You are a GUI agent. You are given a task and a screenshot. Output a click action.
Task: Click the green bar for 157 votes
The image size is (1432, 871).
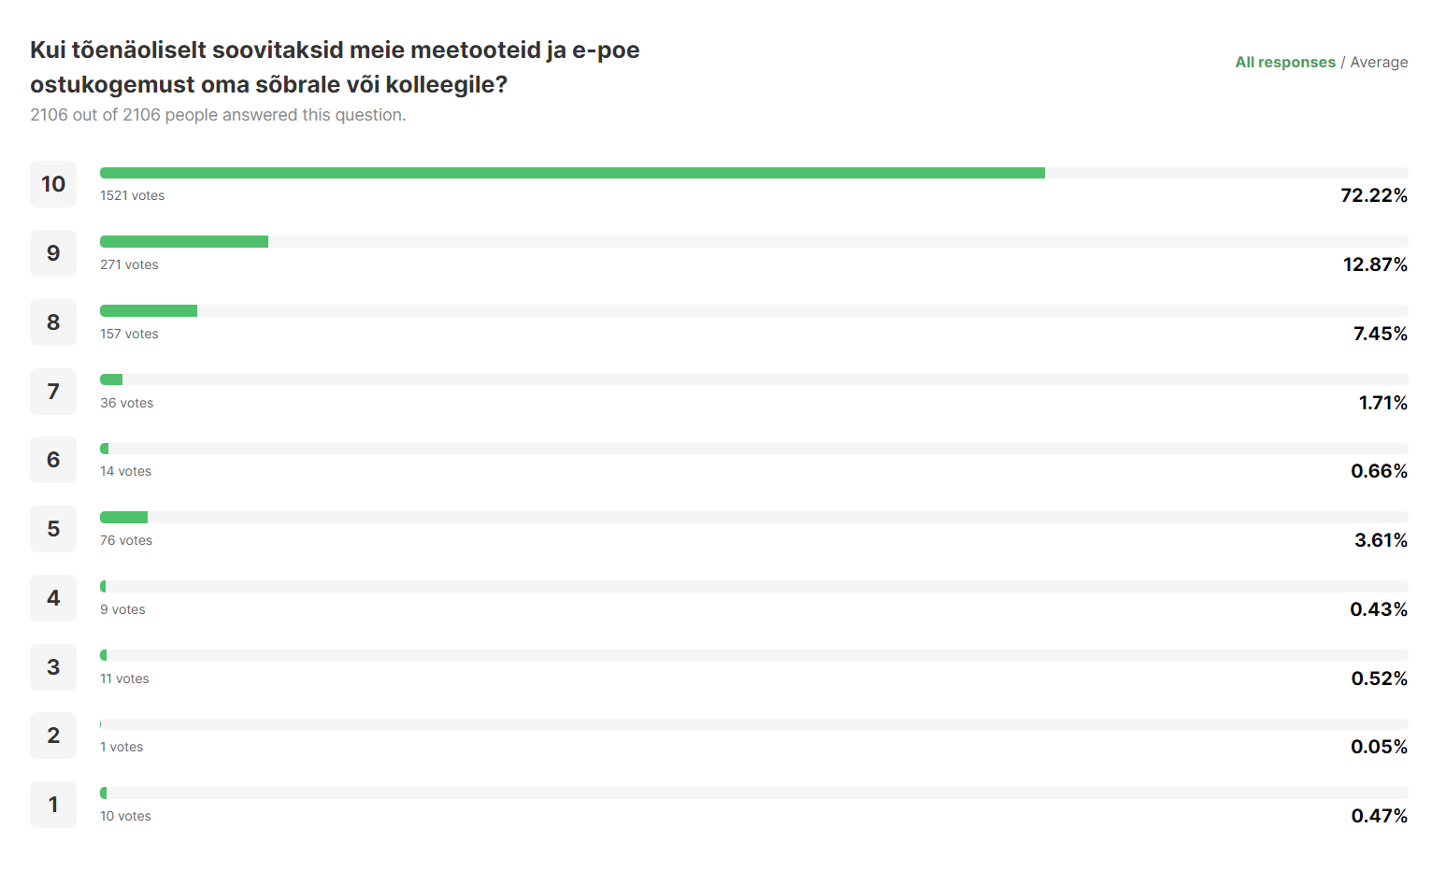[x=149, y=311]
